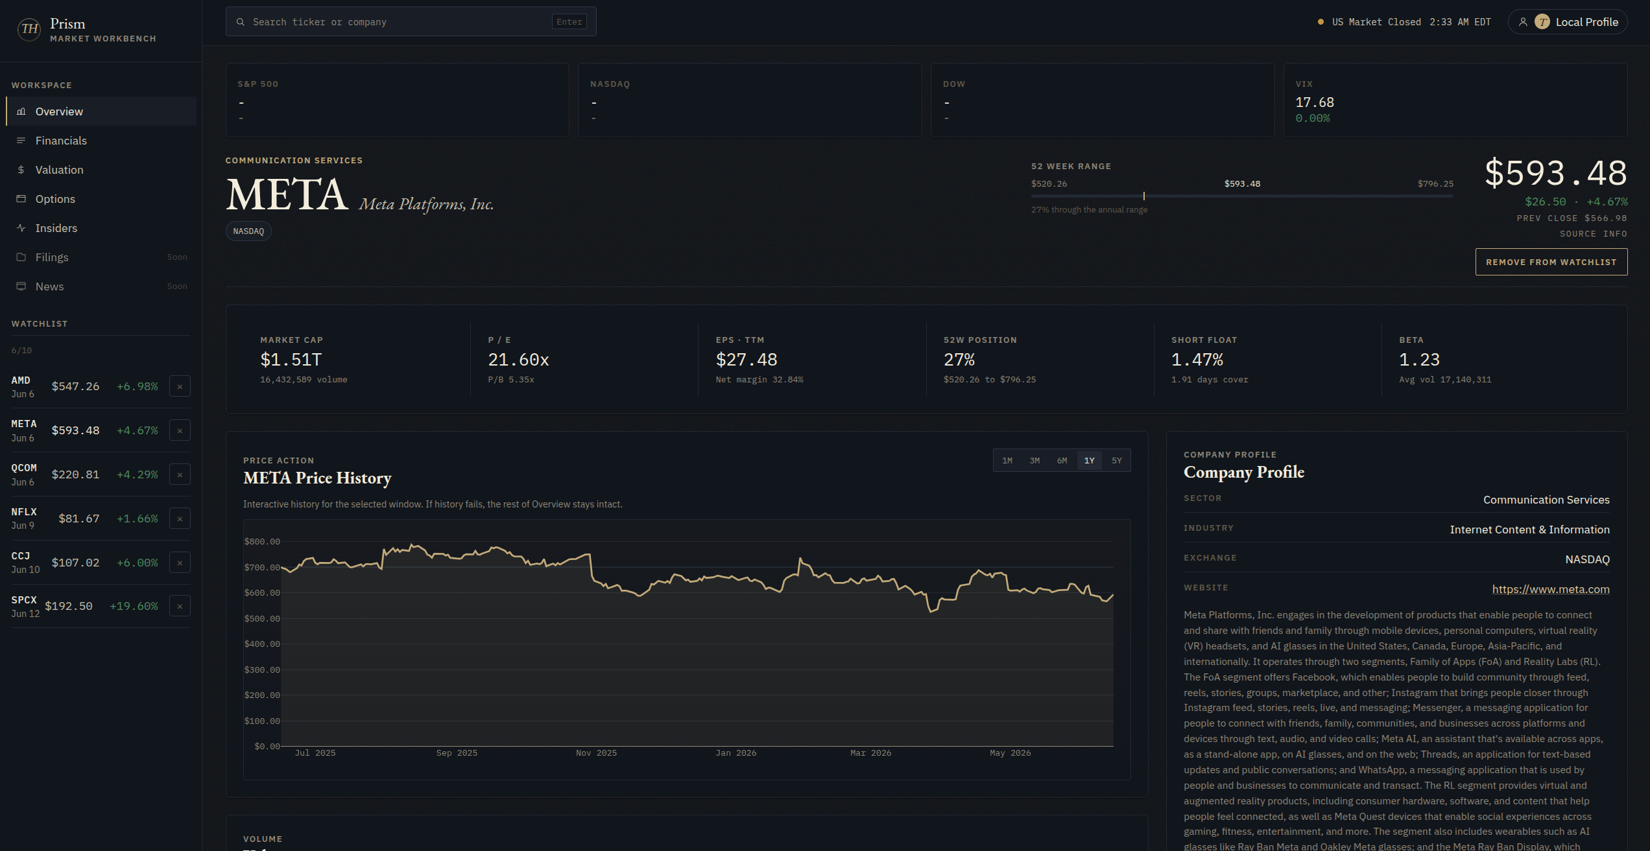Click the US Market Closed status text
1650x851 pixels.
(1376, 22)
